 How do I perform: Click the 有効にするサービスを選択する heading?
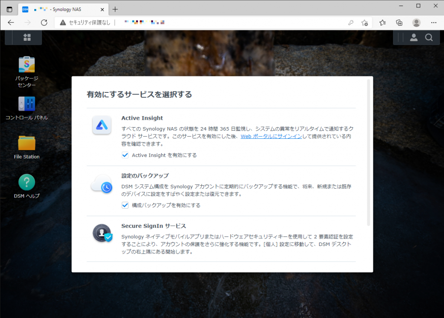click(139, 95)
